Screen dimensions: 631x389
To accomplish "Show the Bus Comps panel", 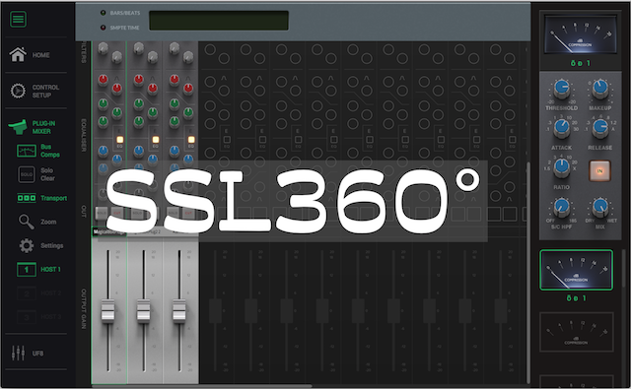I will 38,151.
